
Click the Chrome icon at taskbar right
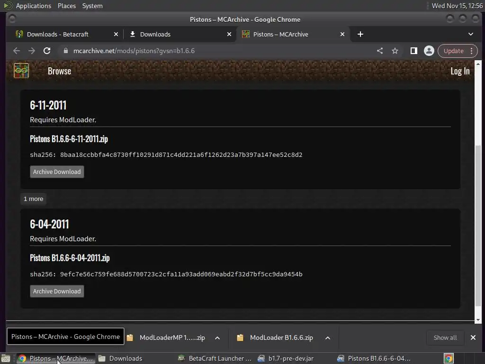pyautogui.click(x=449, y=358)
